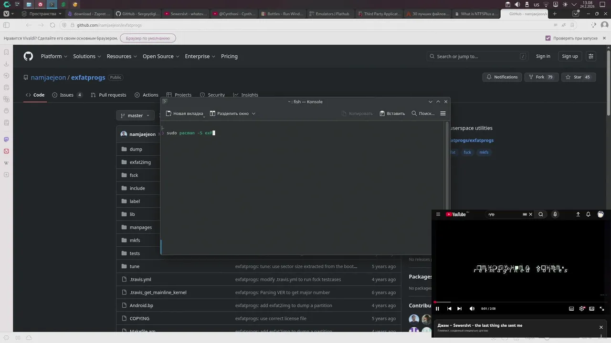Skip to next YouTube video

click(459, 309)
